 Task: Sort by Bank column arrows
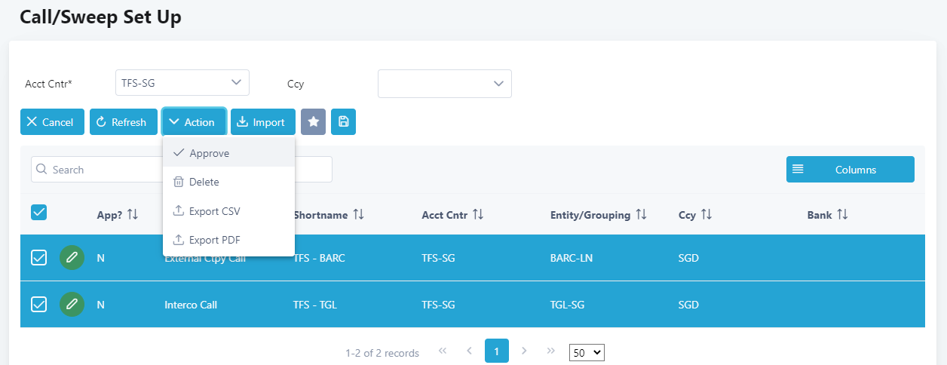click(x=842, y=215)
